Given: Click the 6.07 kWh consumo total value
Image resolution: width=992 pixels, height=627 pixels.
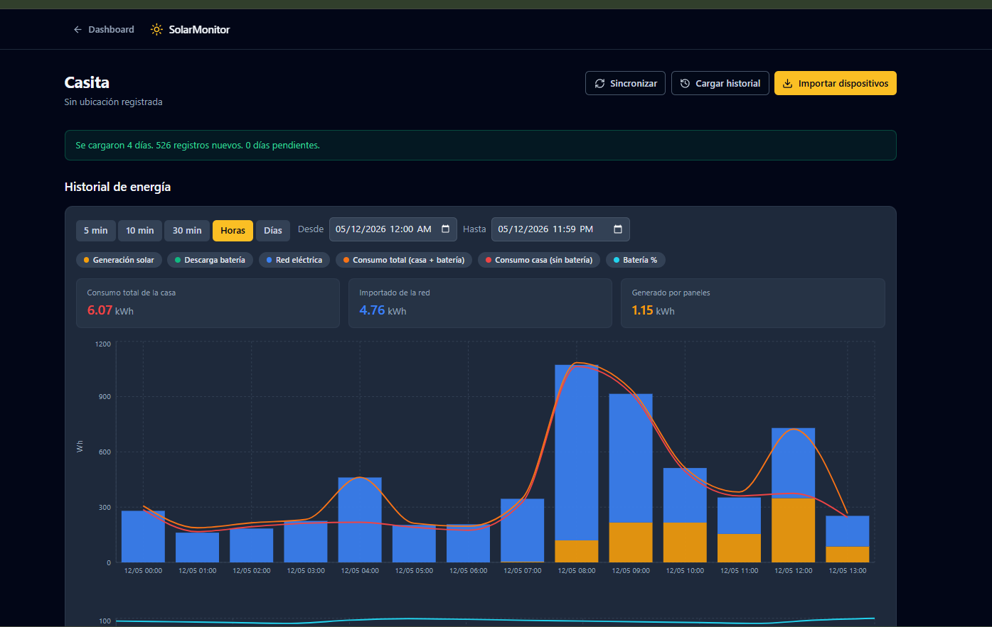Looking at the screenshot, I should (x=110, y=310).
